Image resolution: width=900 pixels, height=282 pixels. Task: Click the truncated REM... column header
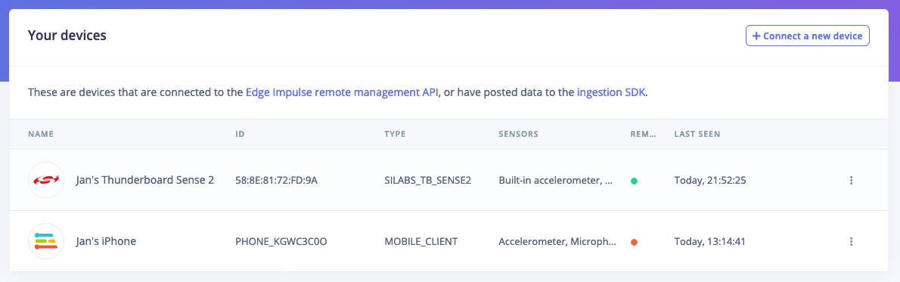point(643,134)
